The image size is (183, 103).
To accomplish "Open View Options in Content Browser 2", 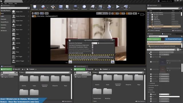I will click(x=140, y=101).
